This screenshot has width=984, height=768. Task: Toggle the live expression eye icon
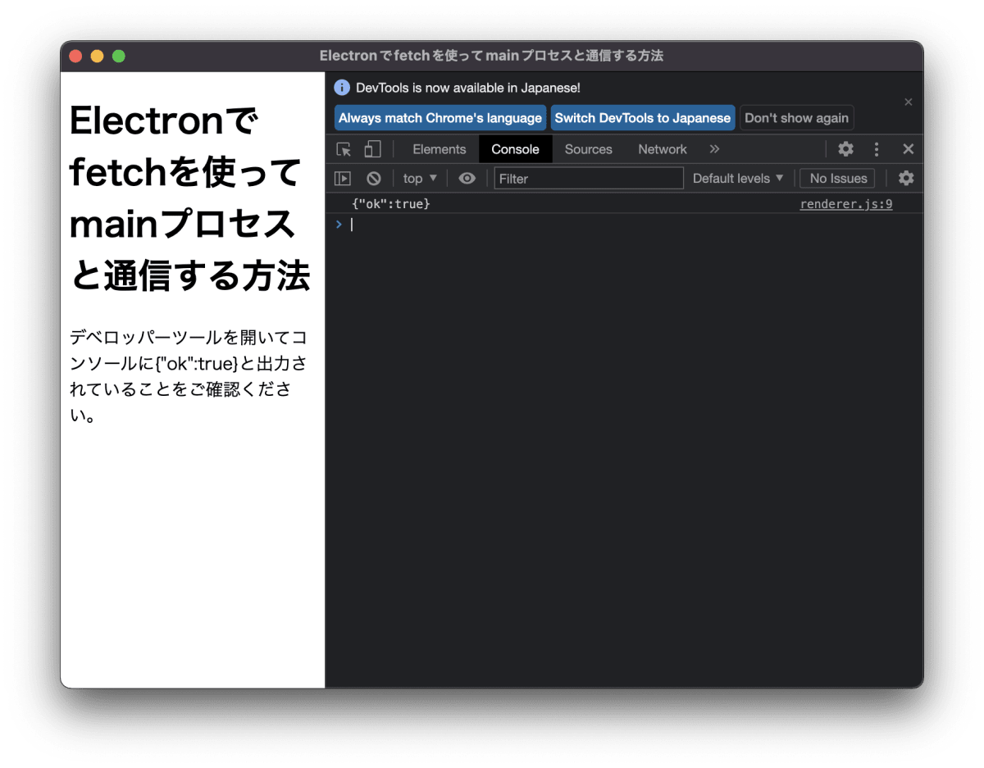click(467, 178)
